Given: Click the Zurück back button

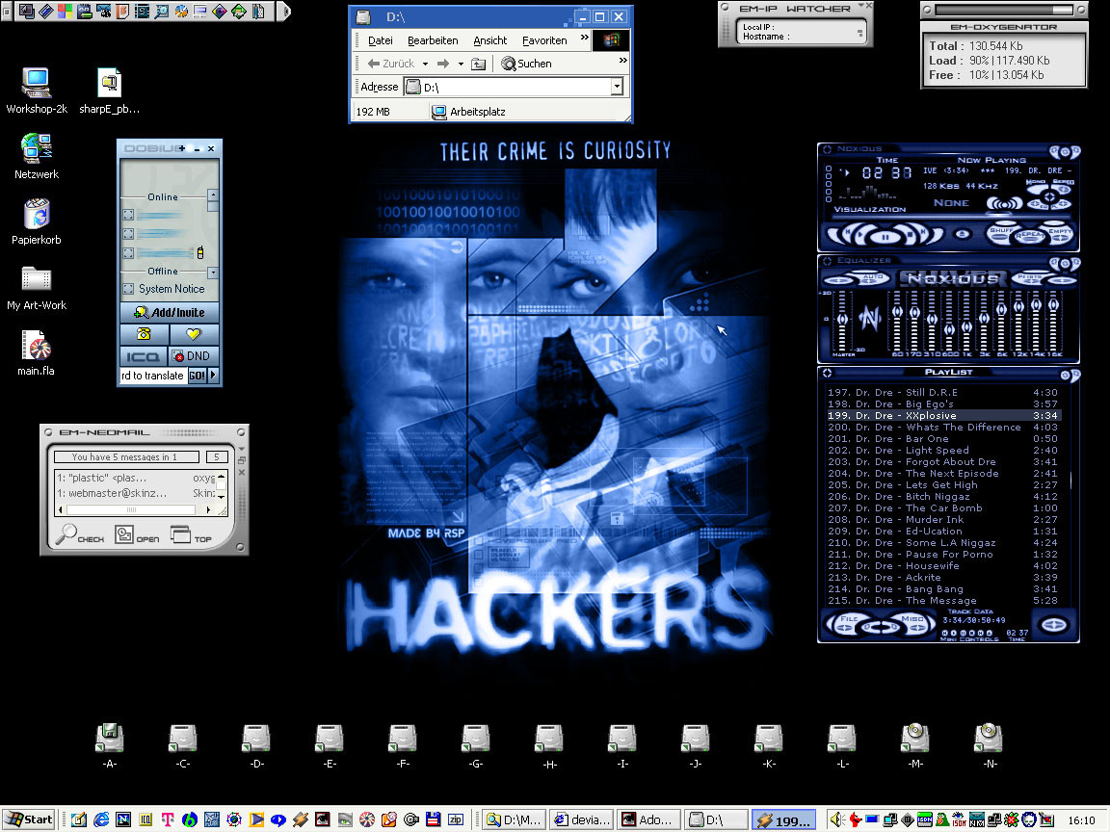Looking at the screenshot, I should [391, 64].
